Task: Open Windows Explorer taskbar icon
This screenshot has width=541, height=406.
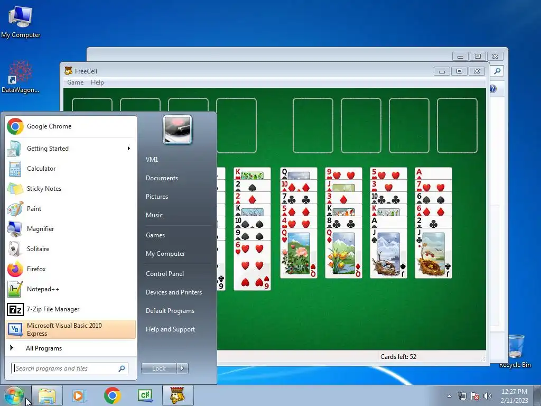Action: (x=47, y=395)
